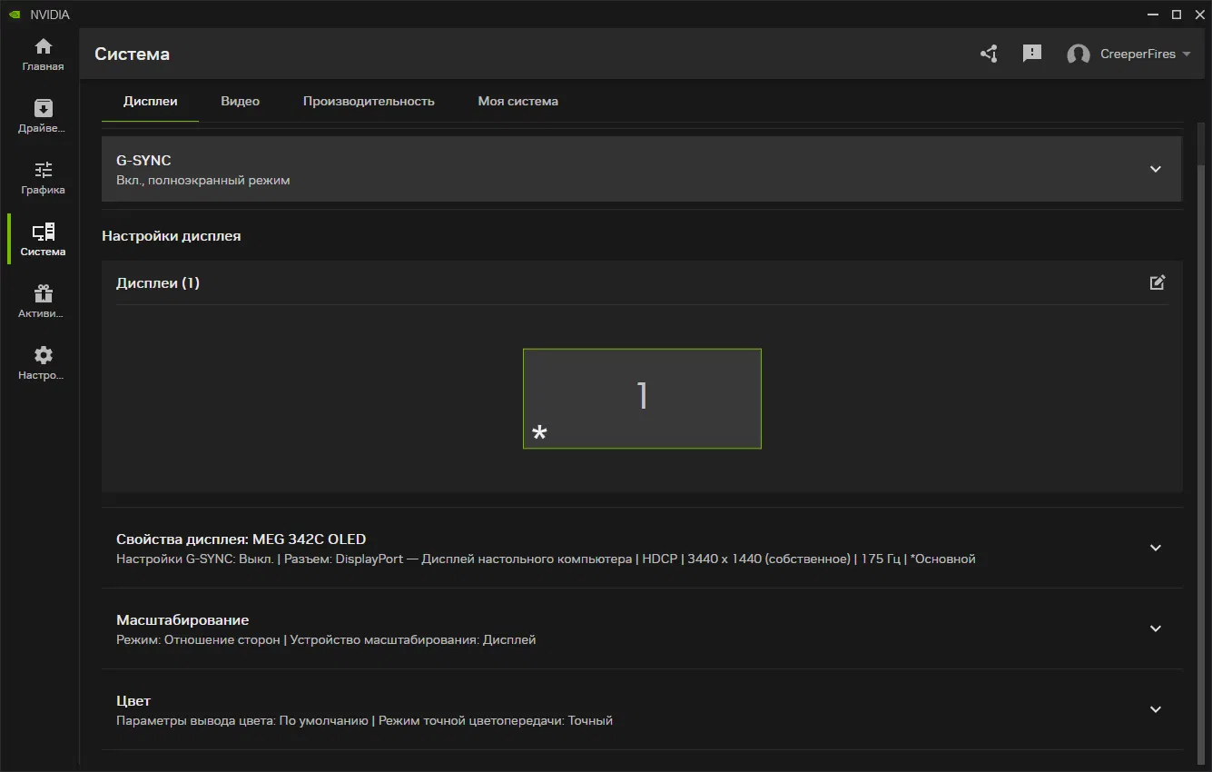Open CreeperFires account dropdown
Viewport: 1212px width, 772px height.
pyautogui.click(x=1145, y=54)
